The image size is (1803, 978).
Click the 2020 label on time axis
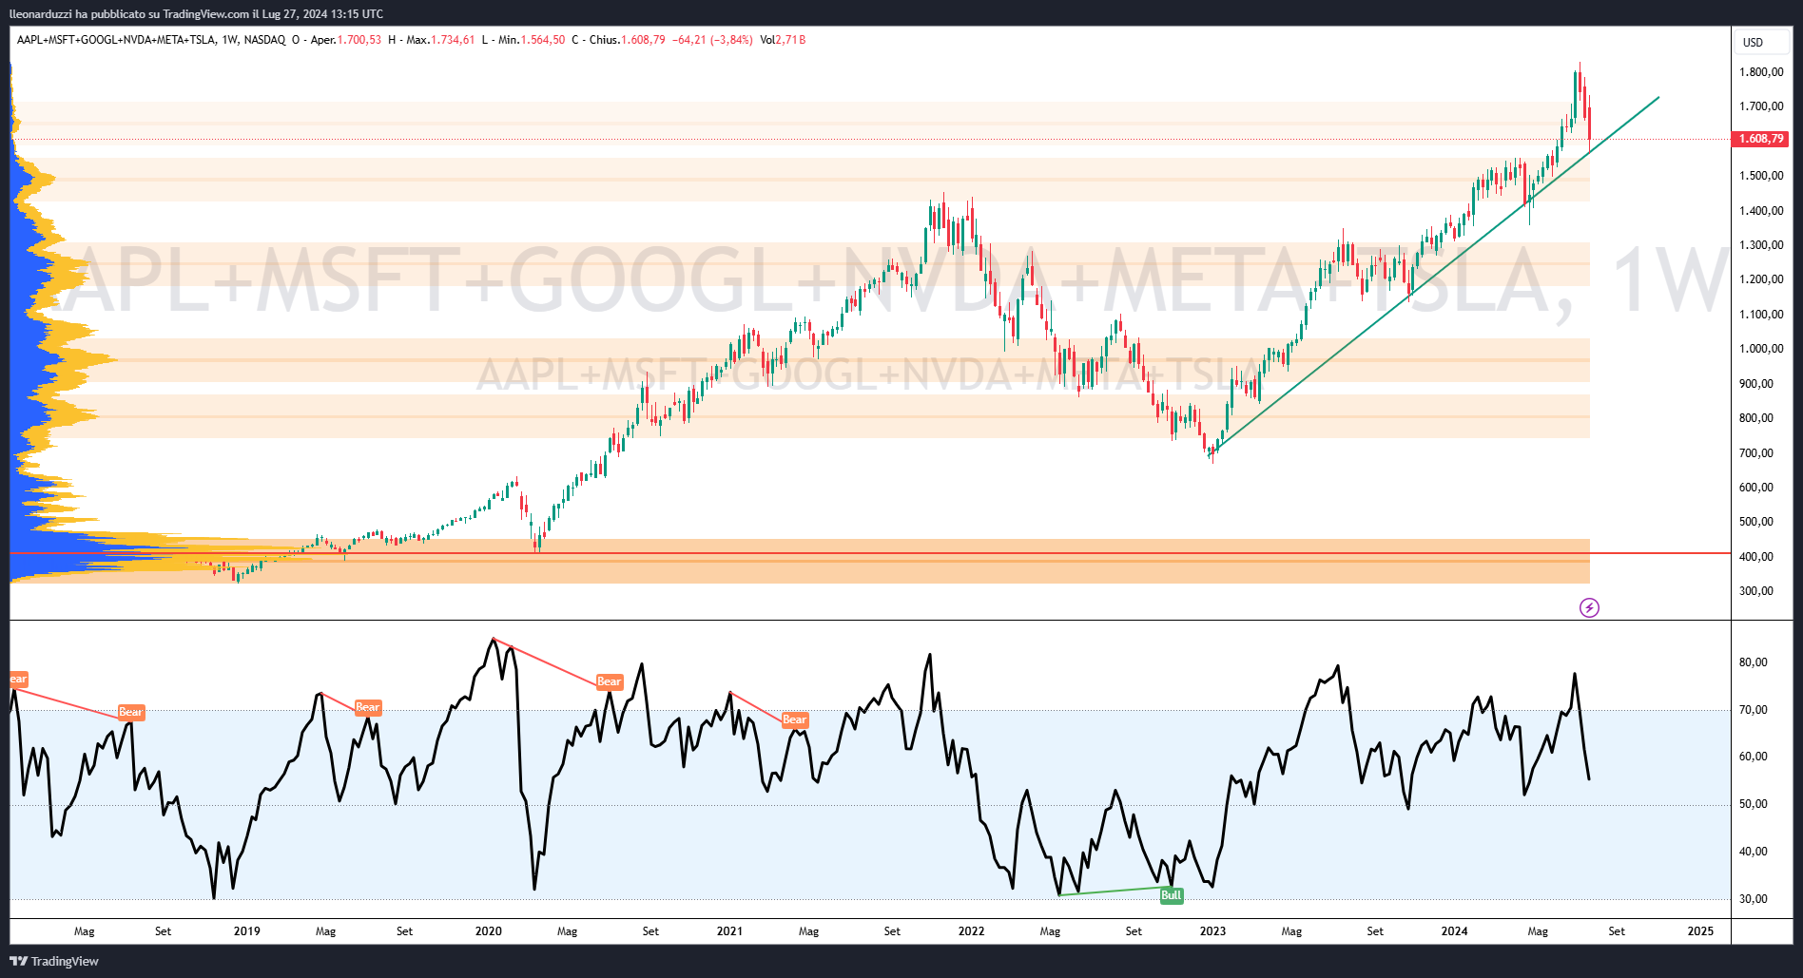[x=488, y=931]
